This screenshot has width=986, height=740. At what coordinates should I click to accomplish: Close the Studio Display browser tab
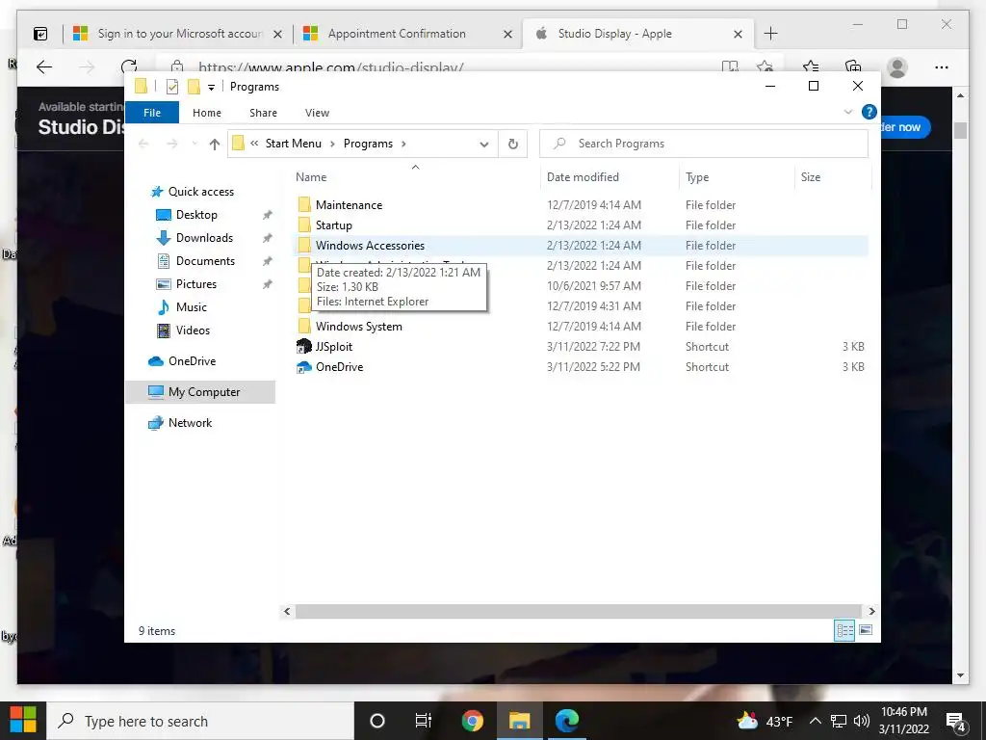point(739,35)
